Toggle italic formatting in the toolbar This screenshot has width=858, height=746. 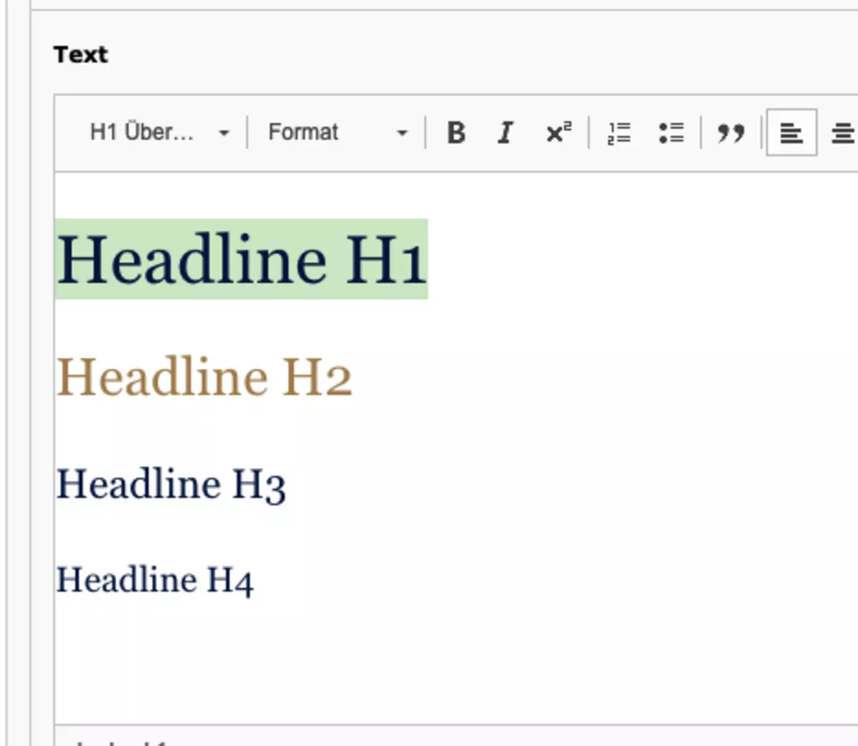click(x=506, y=133)
